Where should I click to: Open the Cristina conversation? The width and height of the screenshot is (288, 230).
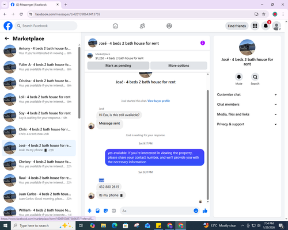[39, 83]
